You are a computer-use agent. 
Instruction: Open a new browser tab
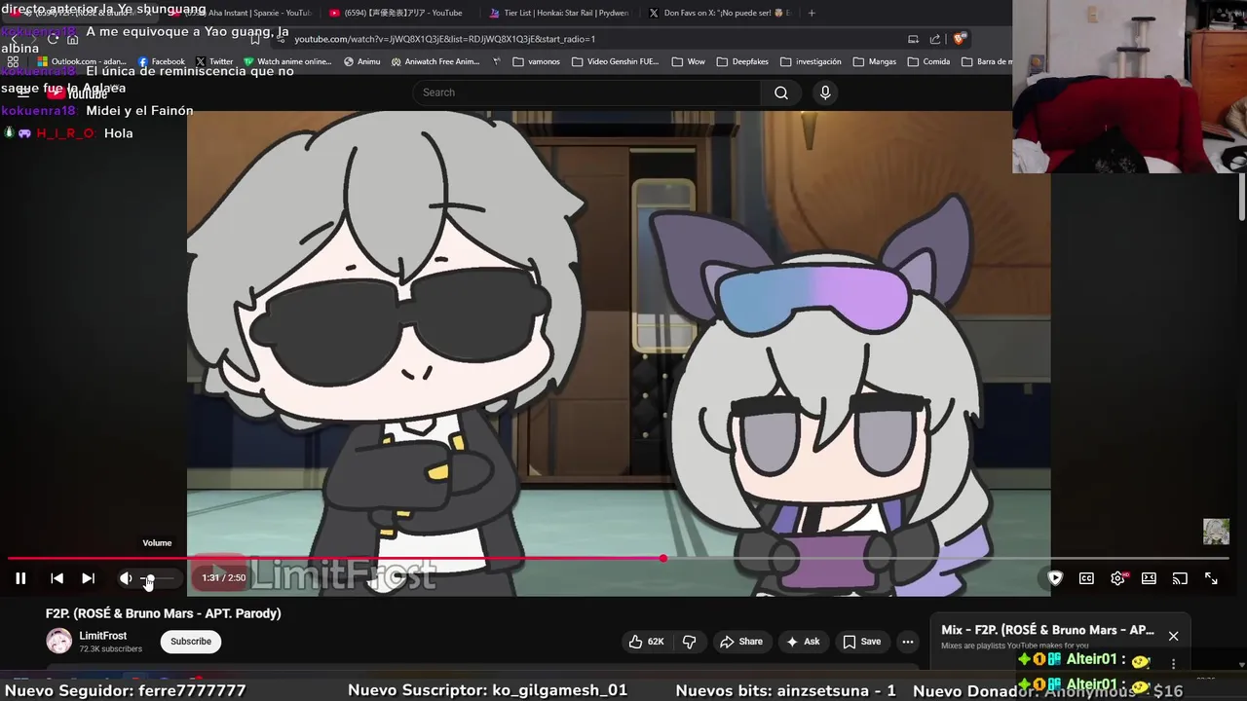(812, 13)
